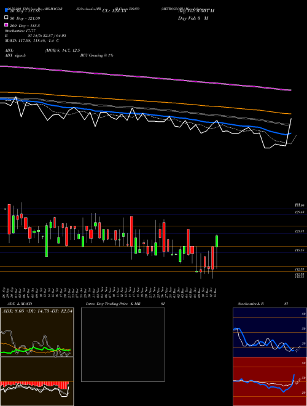Select the '200 Day = 133.3' legend text
This screenshot has width=307, height=406.
(x=25, y=26)
